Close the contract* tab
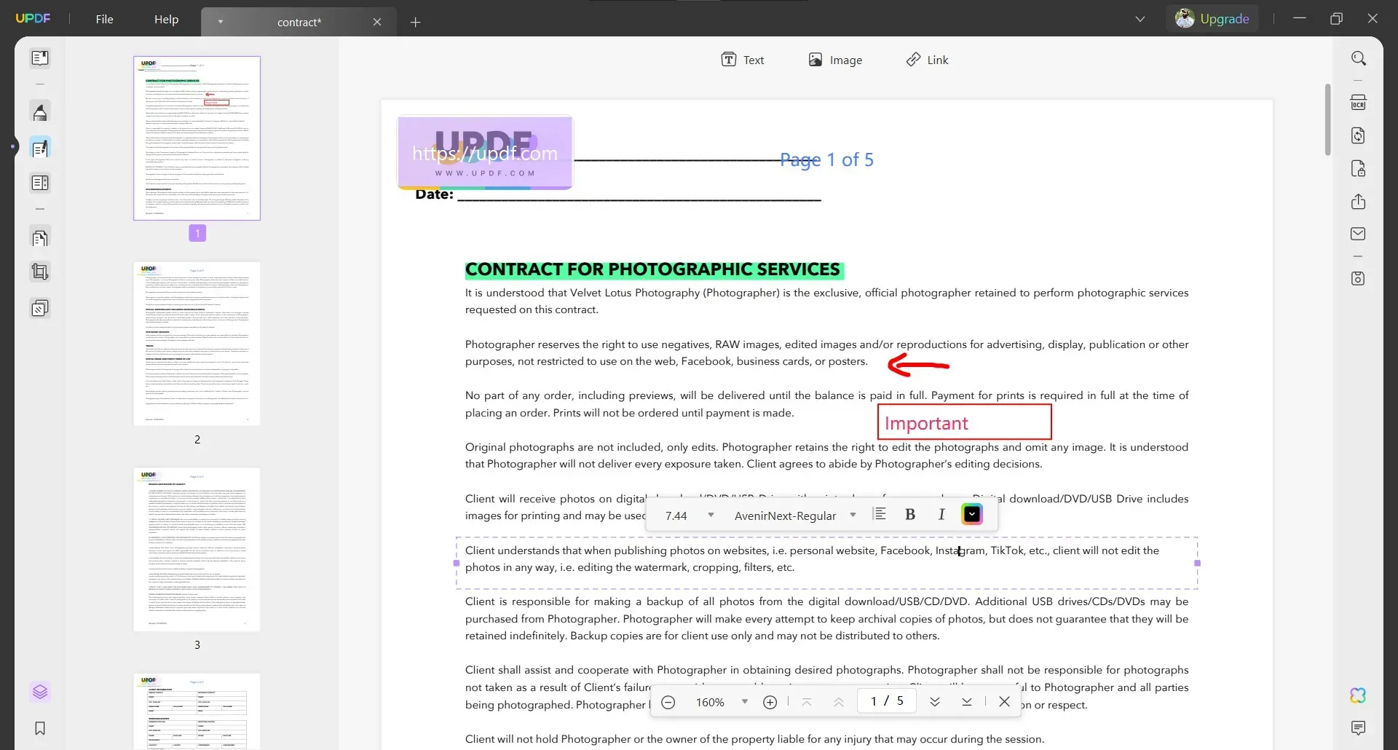Image resolution: width=1398 pixels, height=750 pixels. [377, 22]
